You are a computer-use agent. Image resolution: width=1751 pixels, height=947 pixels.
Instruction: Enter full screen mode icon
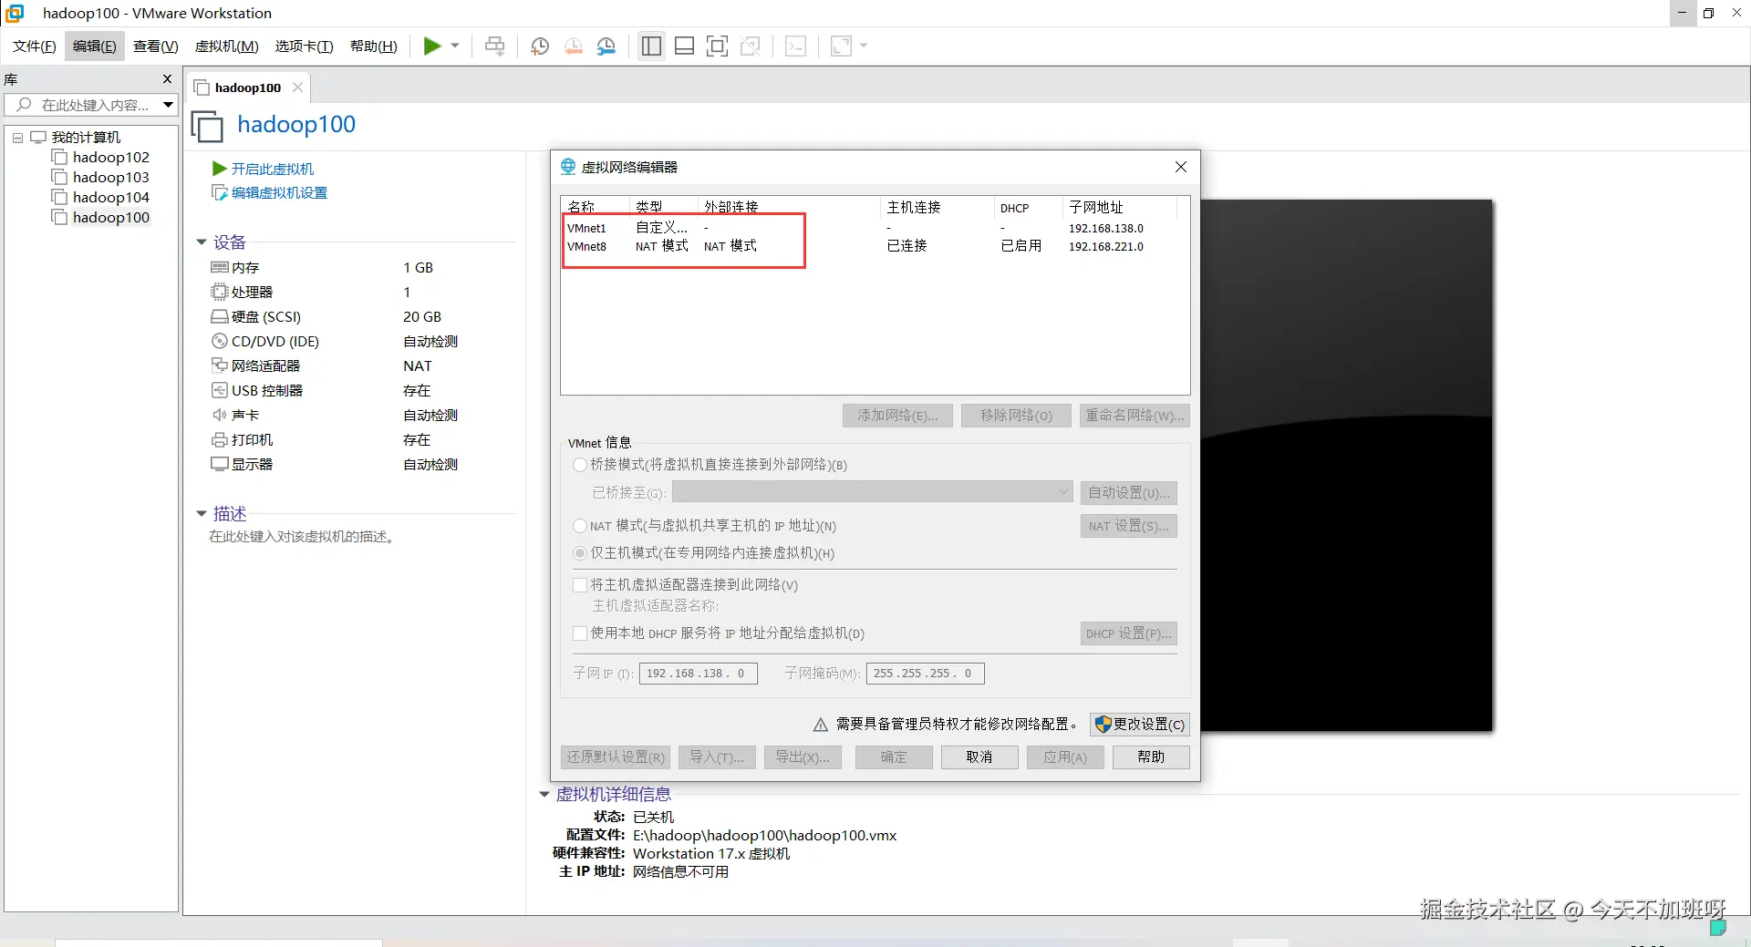718,46
